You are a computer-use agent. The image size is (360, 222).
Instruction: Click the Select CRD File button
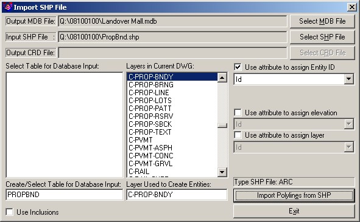coord(322,53)
